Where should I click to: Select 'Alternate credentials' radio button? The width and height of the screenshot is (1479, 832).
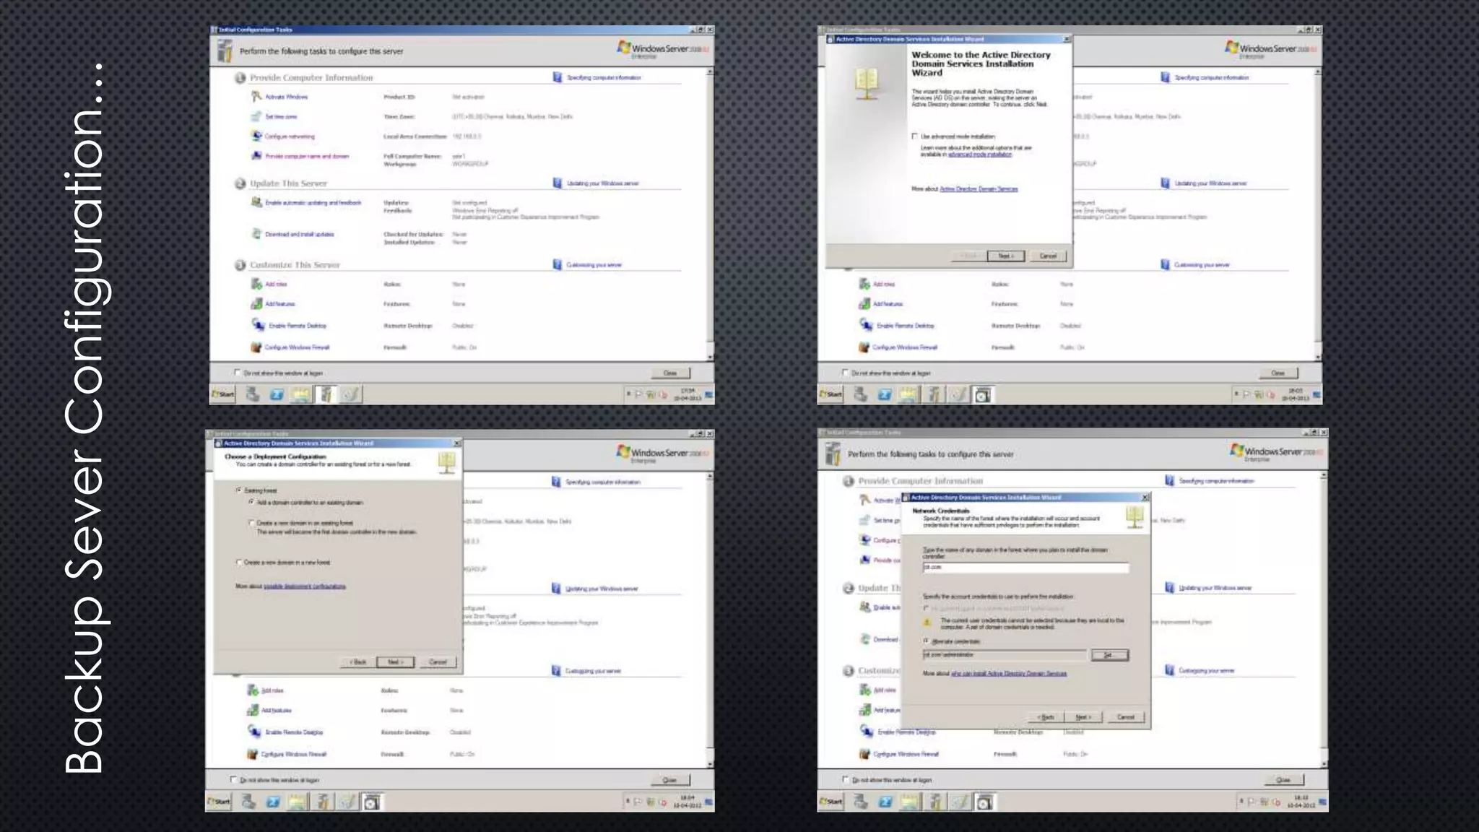click(927, 641)
